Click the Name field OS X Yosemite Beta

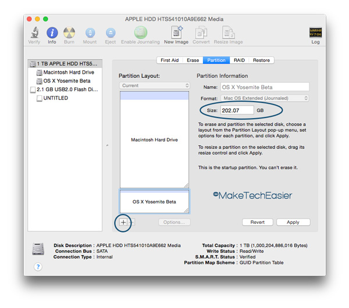click(265, 87)
